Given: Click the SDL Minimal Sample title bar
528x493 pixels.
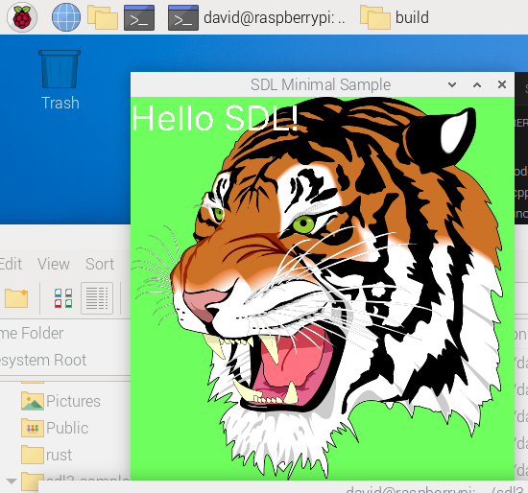Looking at the screenshot, I should tap(323, 84).
